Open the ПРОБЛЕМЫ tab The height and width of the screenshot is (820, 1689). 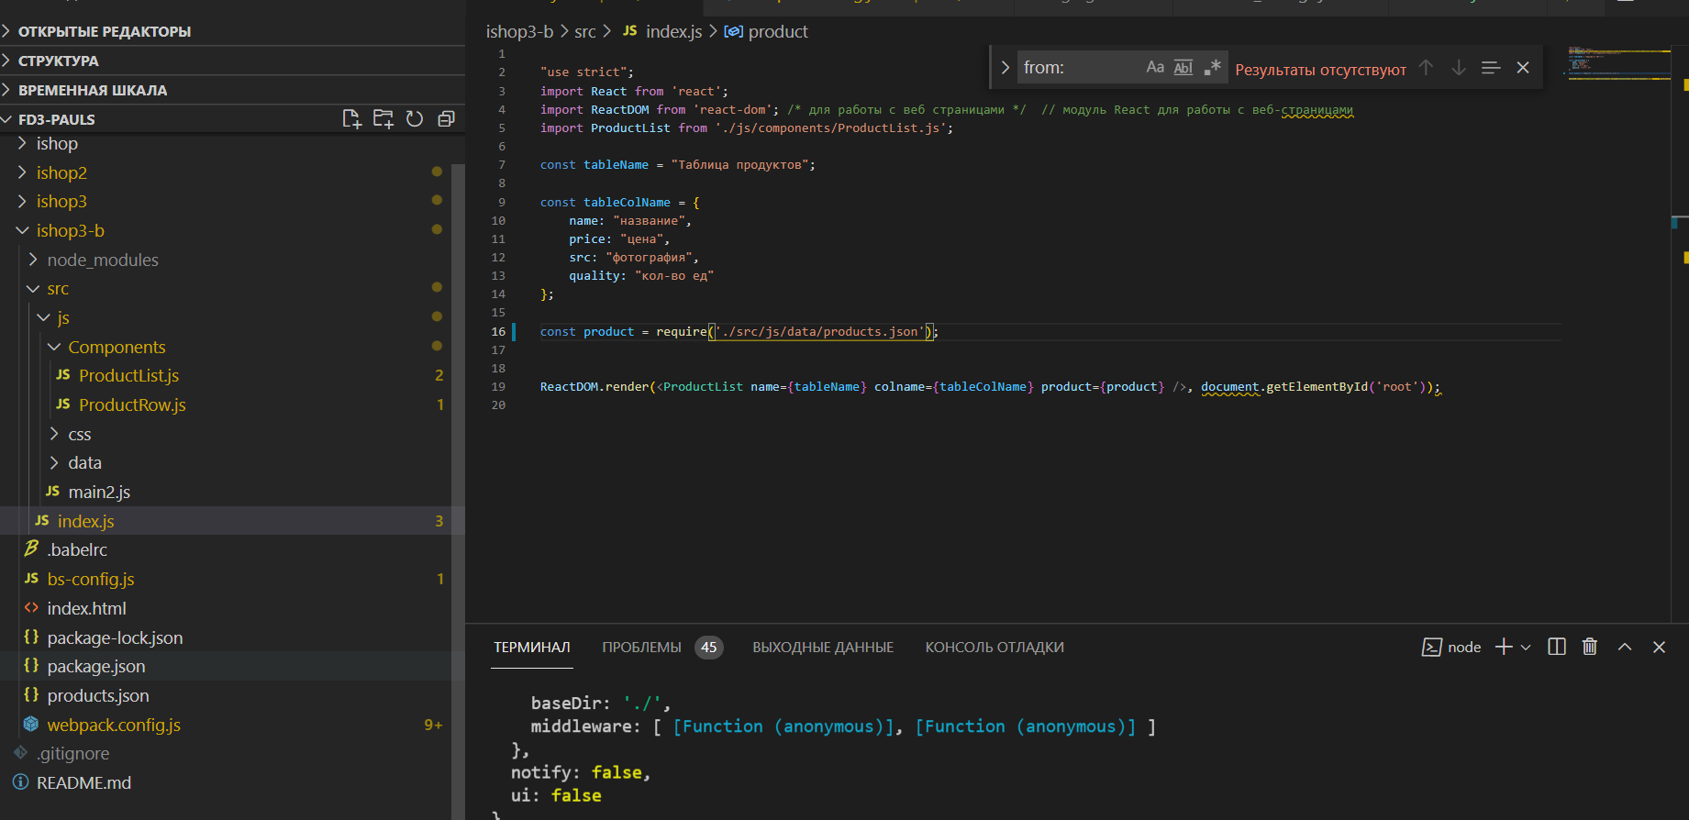(662, 647)
